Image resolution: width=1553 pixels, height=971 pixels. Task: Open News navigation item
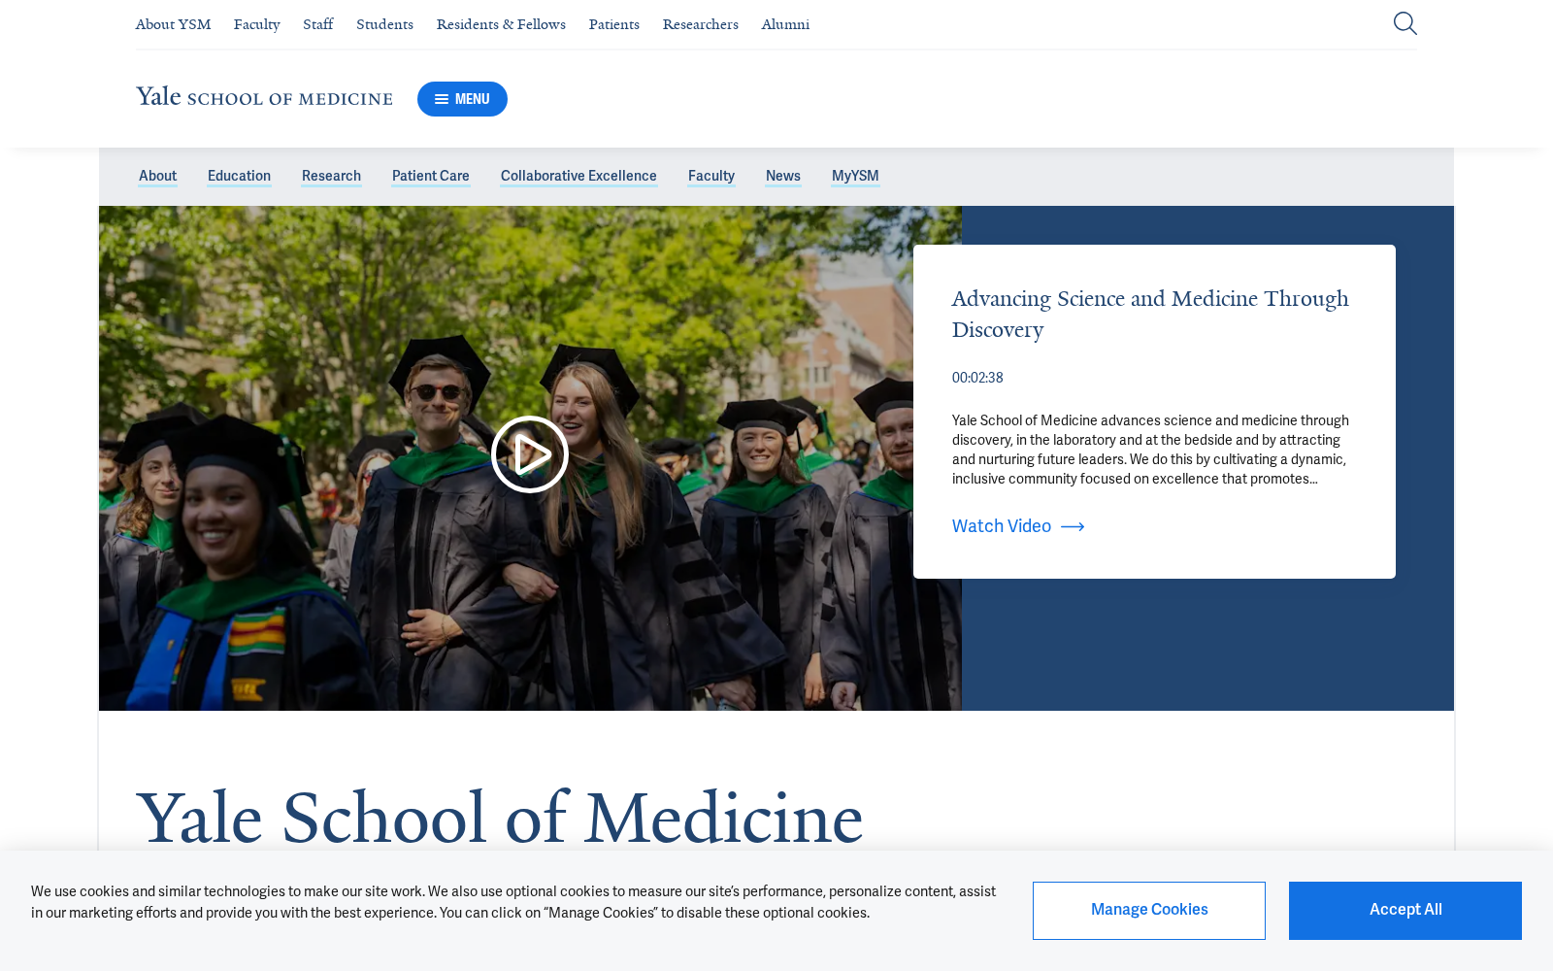click(x=783, y=176)
